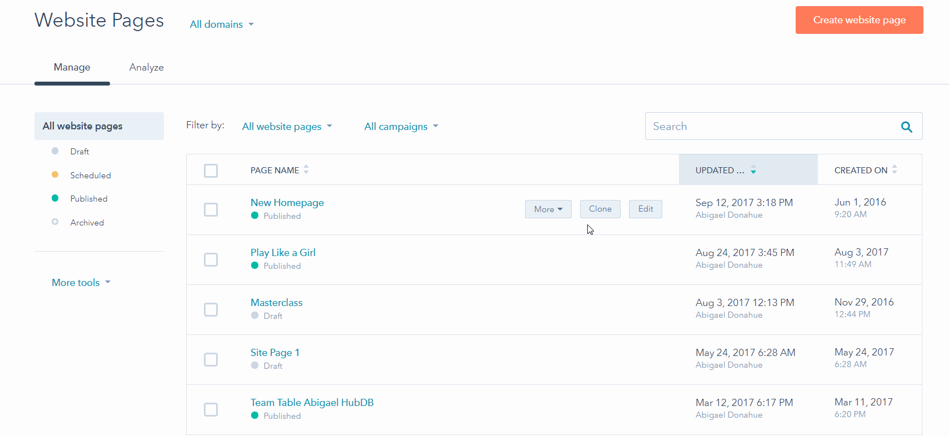Open the All website pages filter dropdown
This screenshot has height=436, width=949.
tap(287, 127)
